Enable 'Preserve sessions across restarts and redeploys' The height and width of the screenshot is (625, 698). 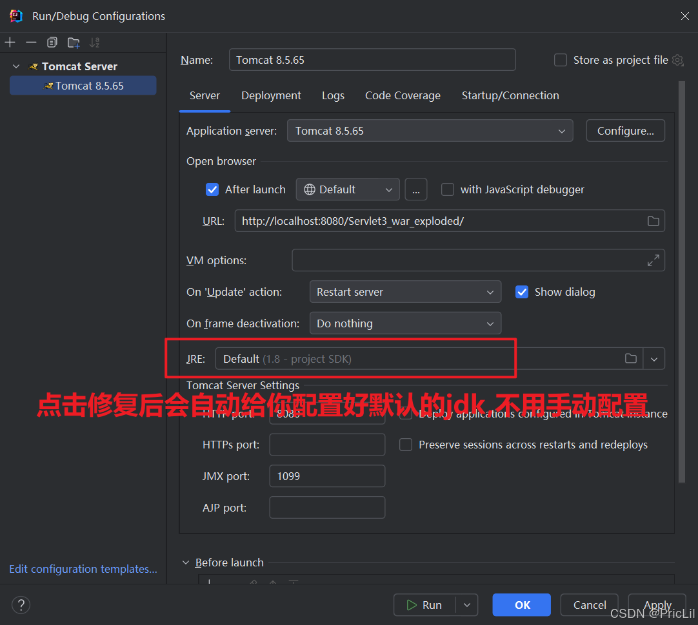pyautogui.click(x=406, y=445)
